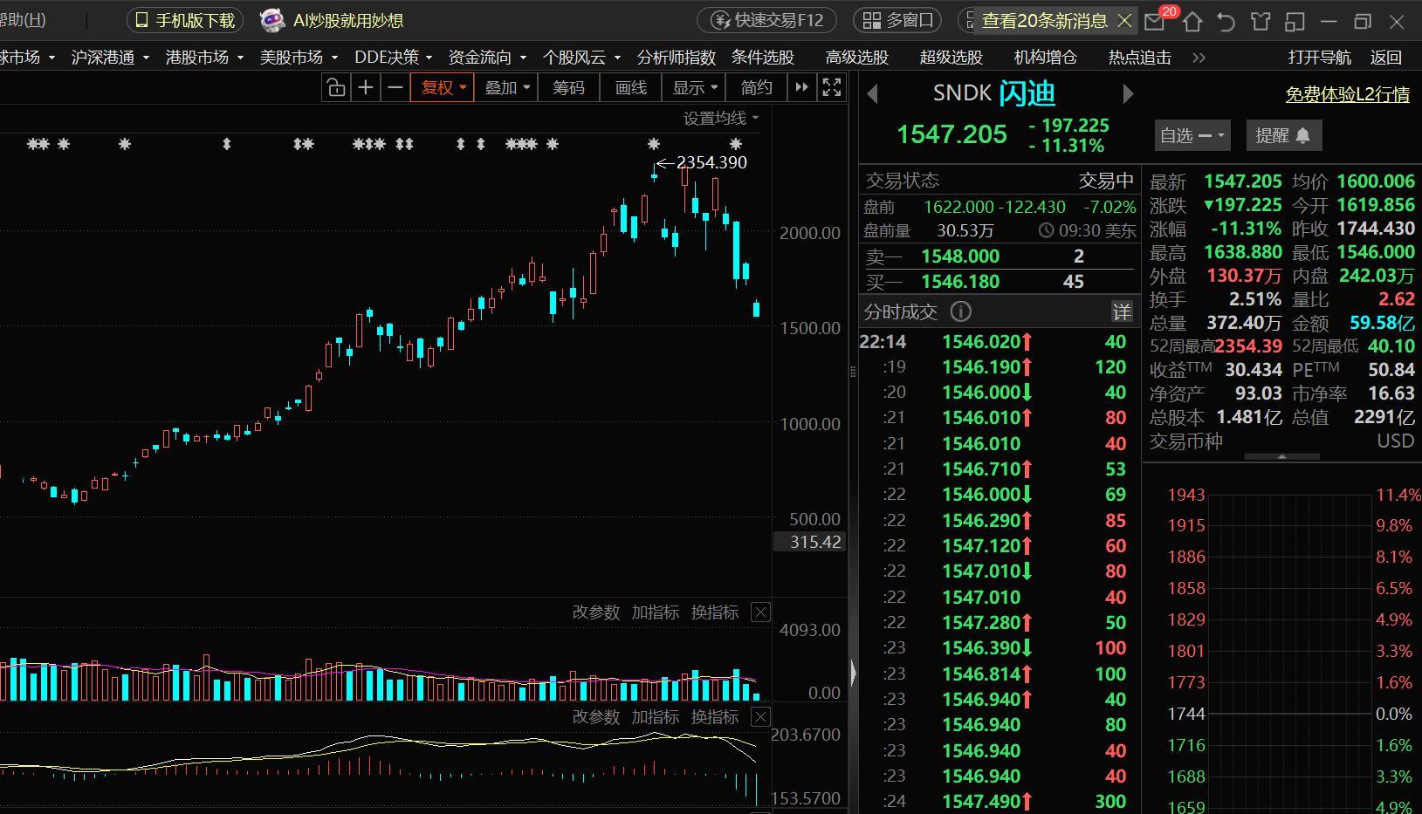Go to previous stock arrow
Viewport: 1422px width, 814px height.
coord(872,93)
